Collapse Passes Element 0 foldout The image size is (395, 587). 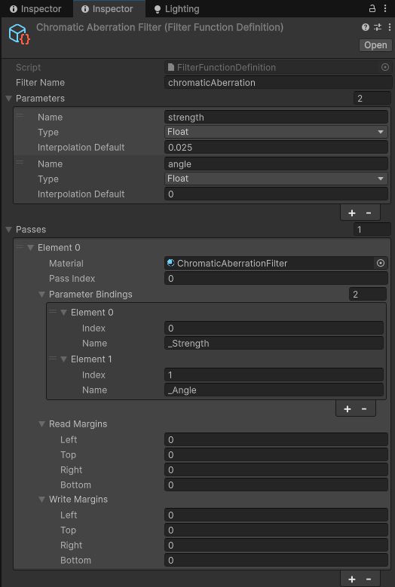(x=31, y=247)
